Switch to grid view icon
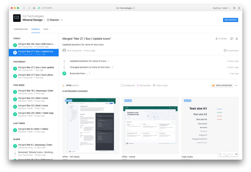 tap(236, 154)
